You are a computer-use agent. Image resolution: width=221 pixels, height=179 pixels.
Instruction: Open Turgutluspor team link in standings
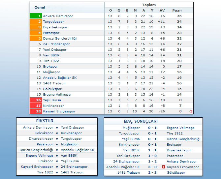tap(53, 21)
